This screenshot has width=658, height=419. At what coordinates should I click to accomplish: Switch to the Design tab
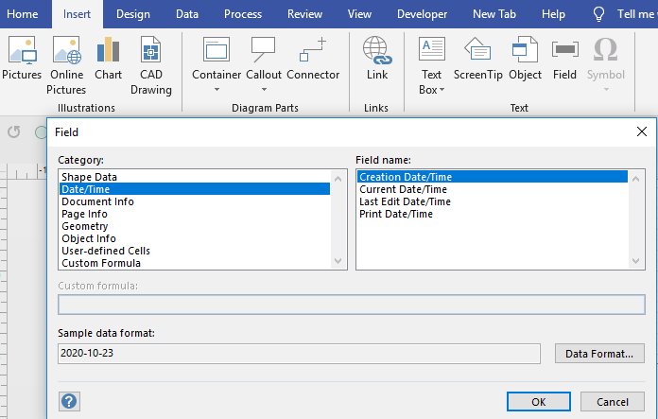(x=132, y=14)
